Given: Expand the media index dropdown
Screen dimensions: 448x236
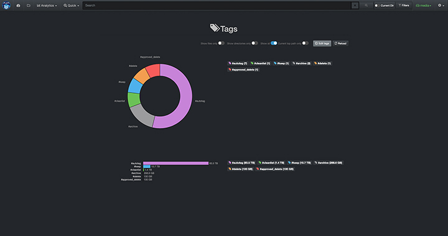Looking at the screenshot, I should click(424, 6).
